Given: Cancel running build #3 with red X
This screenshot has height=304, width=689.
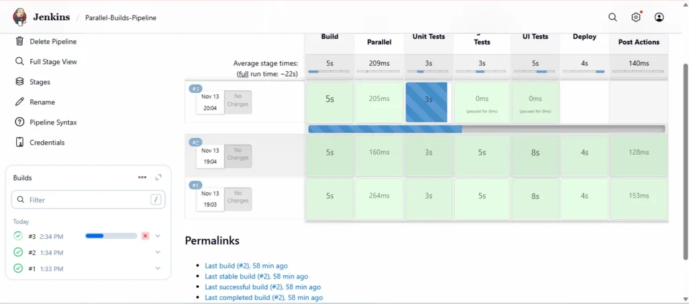Looking at the screenshot, I should pos(145,236).
